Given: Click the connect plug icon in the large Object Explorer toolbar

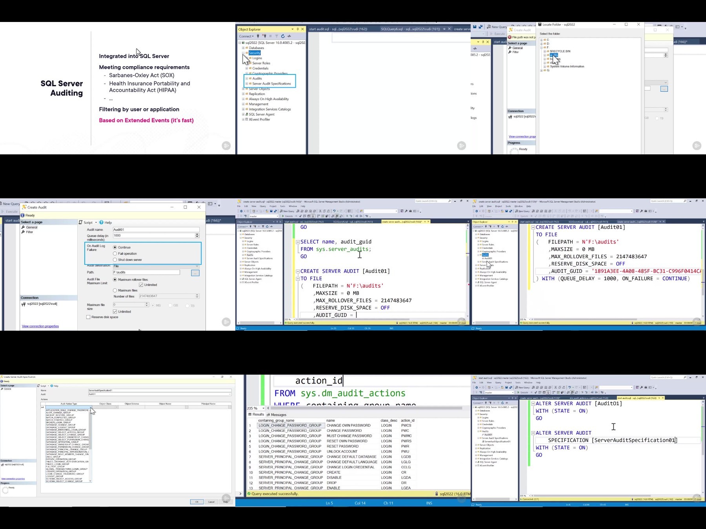Looking at the screenshot, I should [258, 36].
